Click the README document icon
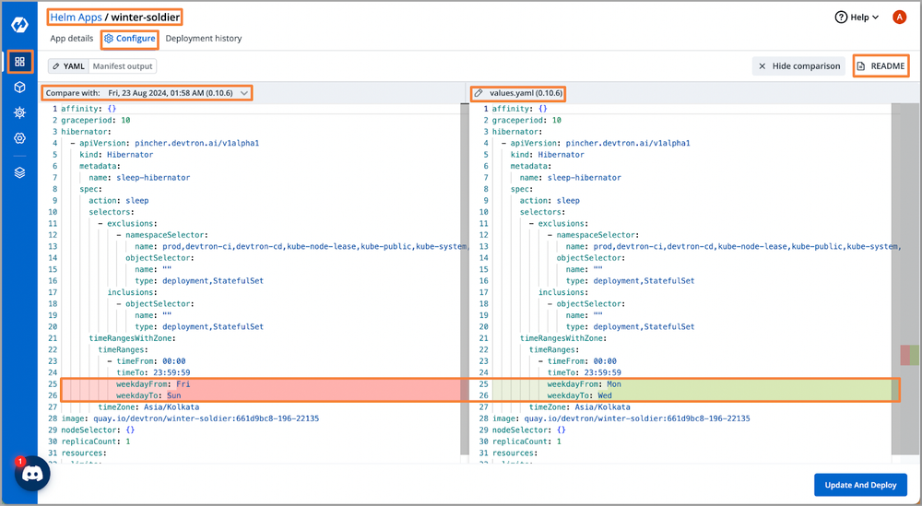922x506 pixels. [861, 65]
